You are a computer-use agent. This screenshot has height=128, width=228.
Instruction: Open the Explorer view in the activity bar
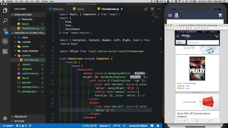(5, 10)
